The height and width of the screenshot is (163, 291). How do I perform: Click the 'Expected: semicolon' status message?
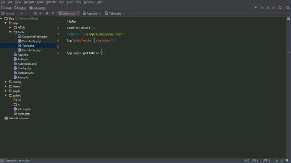tap(18, 160)
